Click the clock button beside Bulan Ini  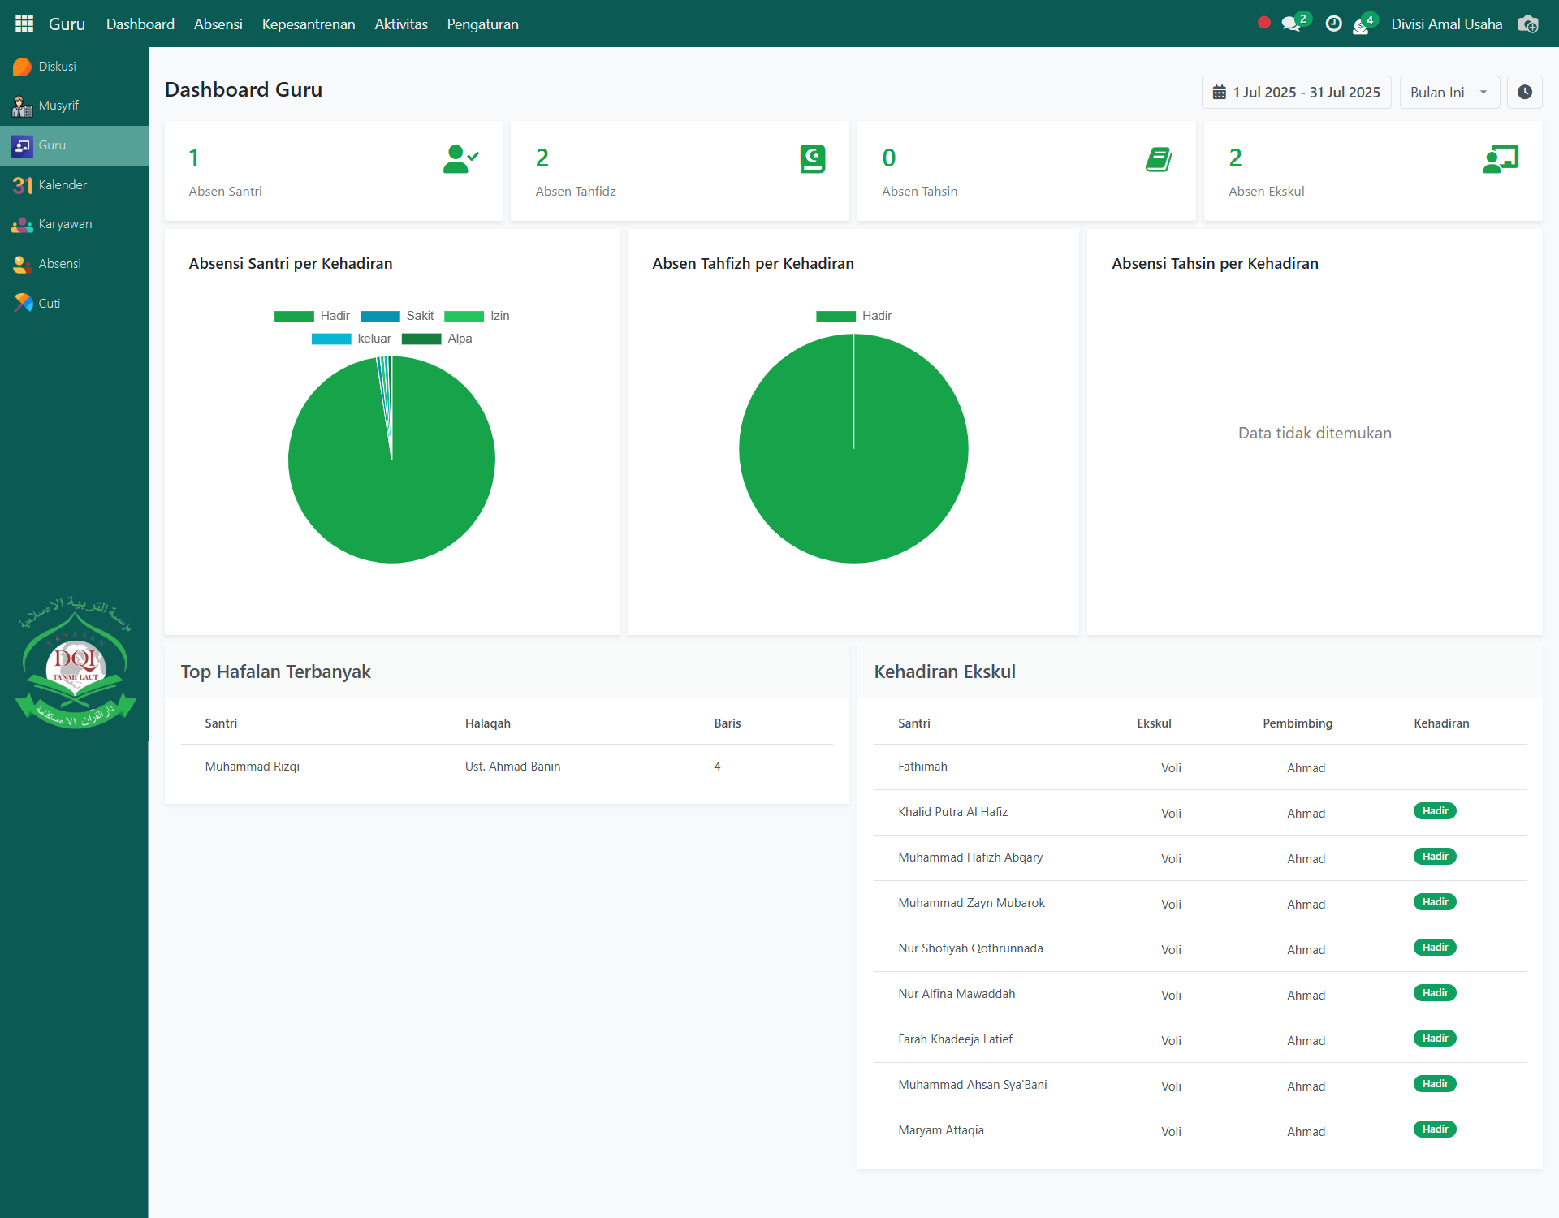(1524, 93)
